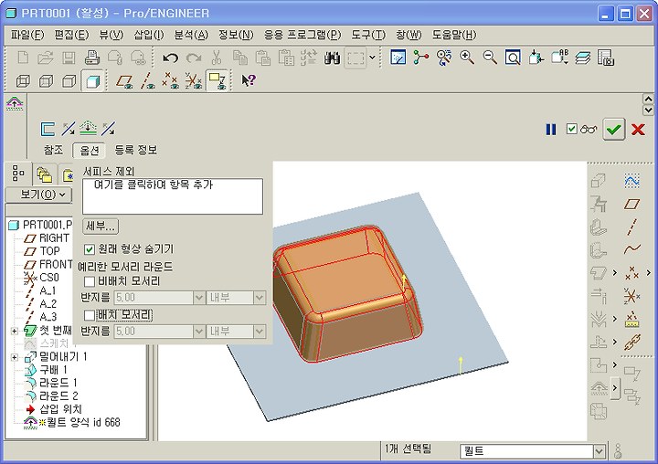Select the FRONT datum plane item
Viewport: 658px width, 464px height.
[x=48, y=264]
